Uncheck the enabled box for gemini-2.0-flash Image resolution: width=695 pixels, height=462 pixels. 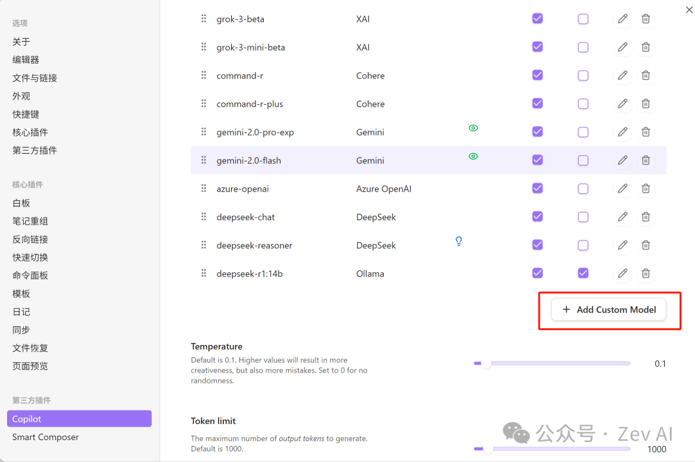click(x=537, y=160)
